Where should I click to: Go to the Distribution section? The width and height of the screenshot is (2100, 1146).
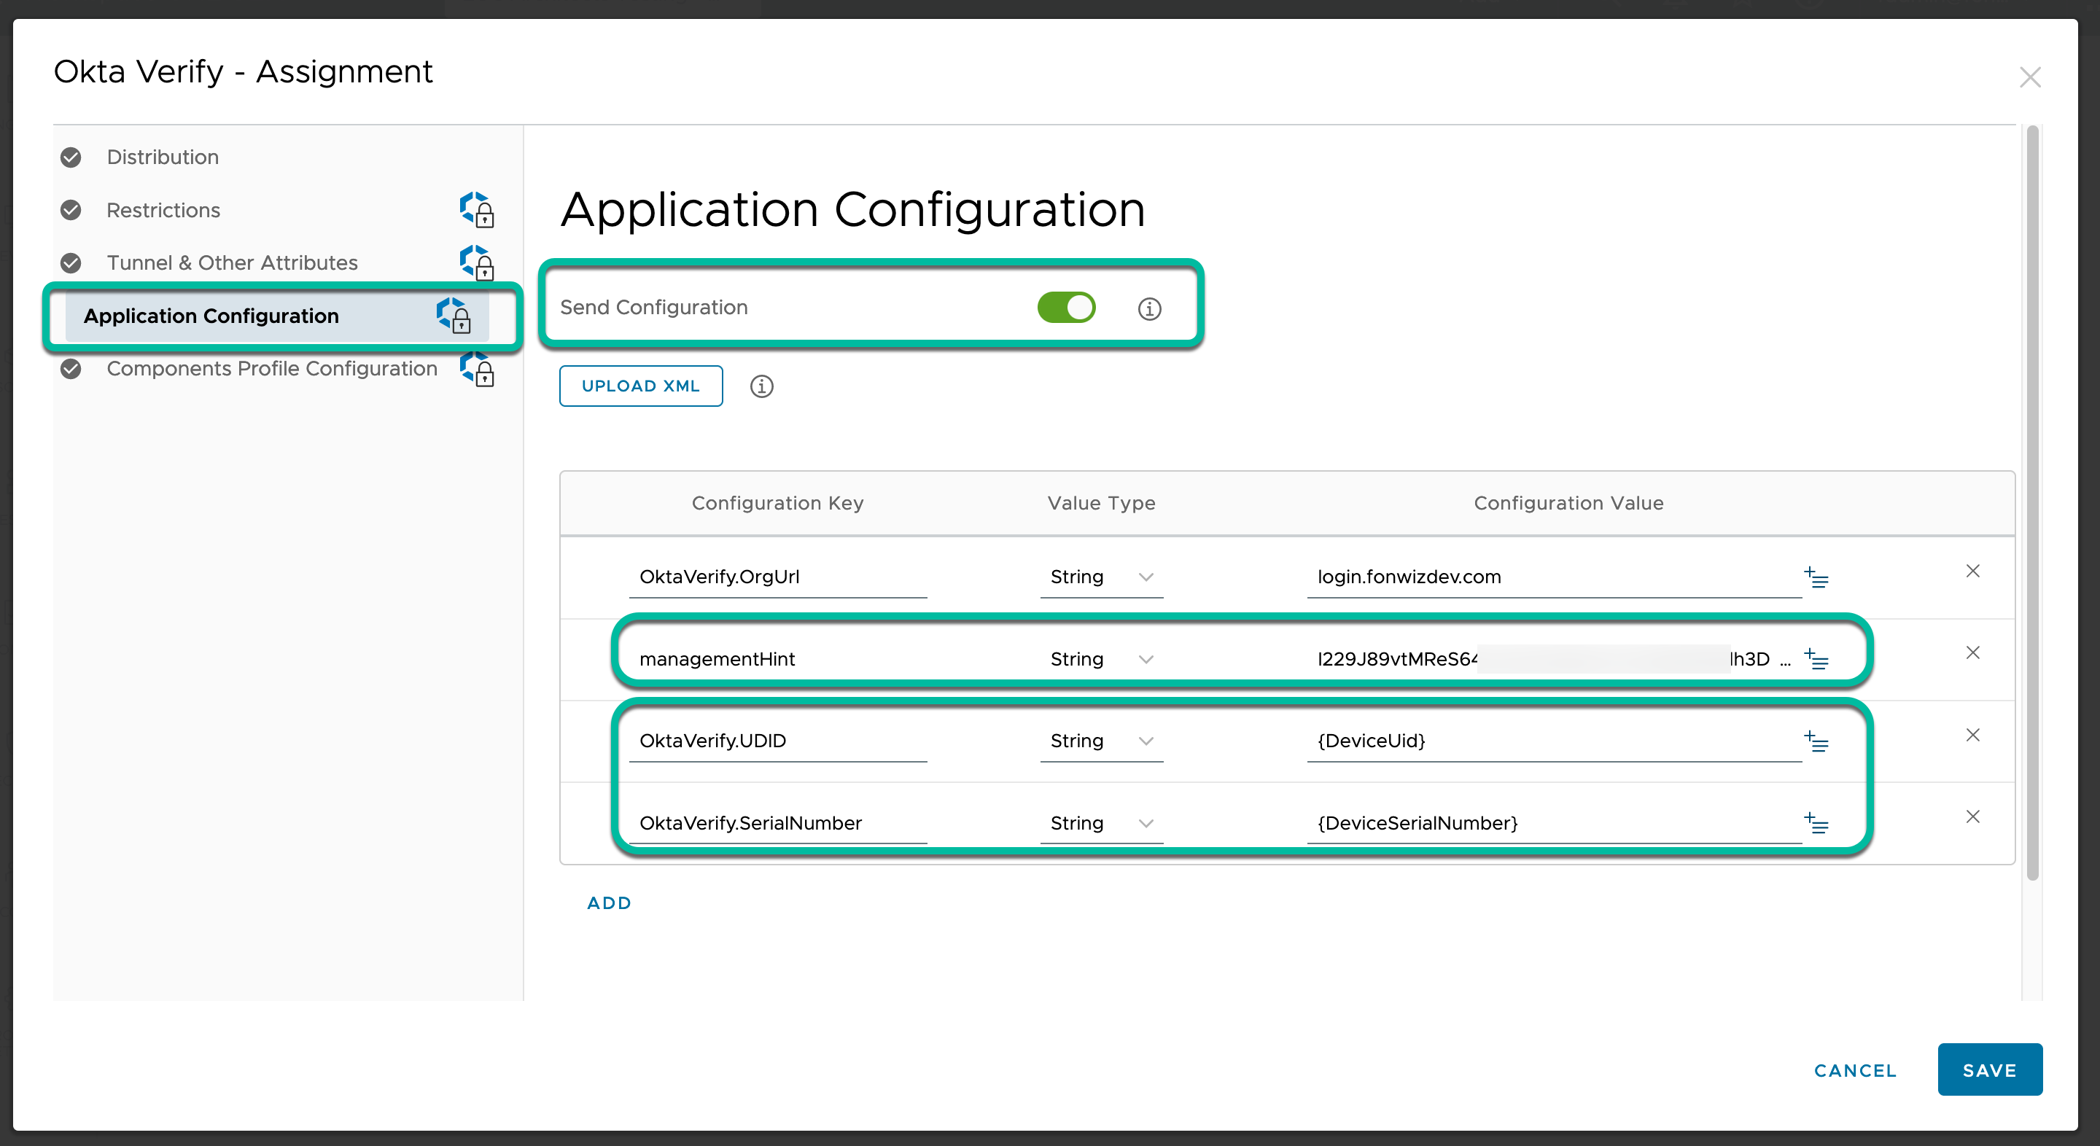coord(162,157)
